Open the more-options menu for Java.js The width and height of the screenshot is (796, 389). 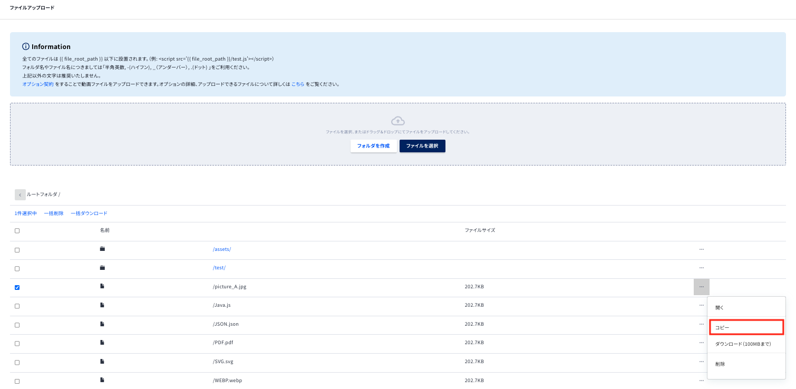click(x=702, y=305)
